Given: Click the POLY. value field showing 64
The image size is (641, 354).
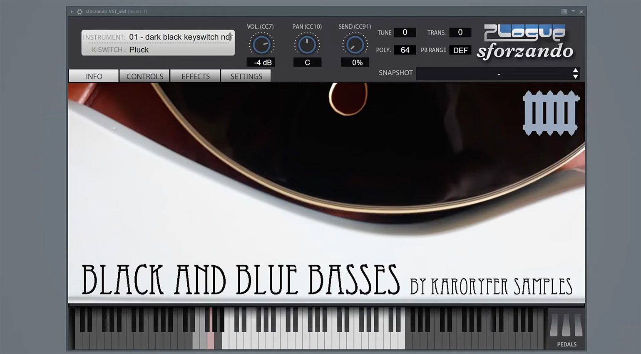Looking at the screenshot, I should pyautogui.click(x=405, y=50).
